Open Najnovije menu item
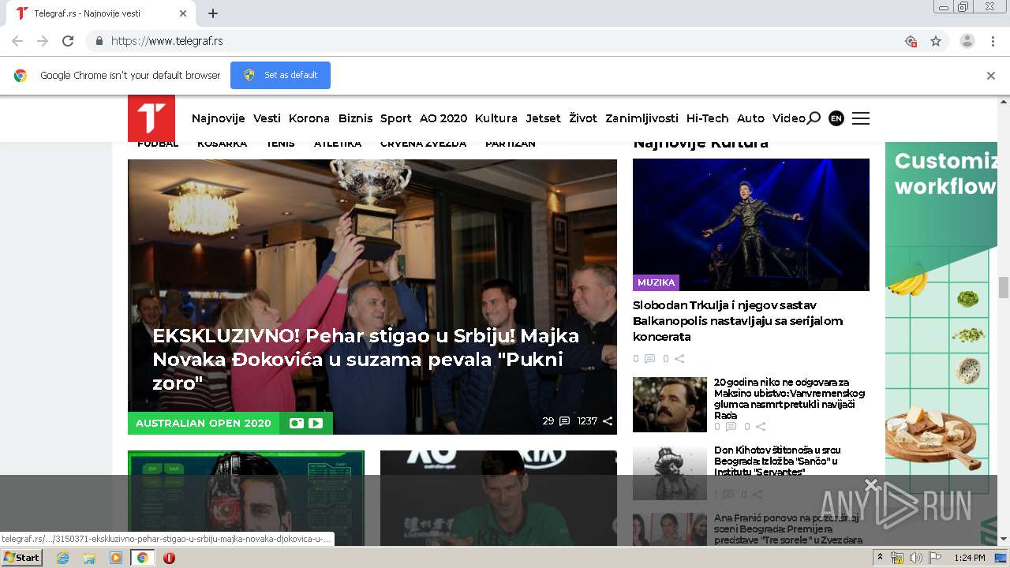This screenshot has height=568, width=1010. coord(219,118)
